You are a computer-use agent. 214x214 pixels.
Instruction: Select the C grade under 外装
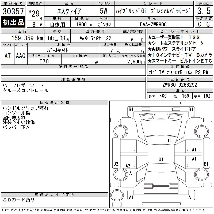200,24
